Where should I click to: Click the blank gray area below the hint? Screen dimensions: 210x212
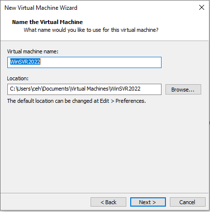pos(104,147)
